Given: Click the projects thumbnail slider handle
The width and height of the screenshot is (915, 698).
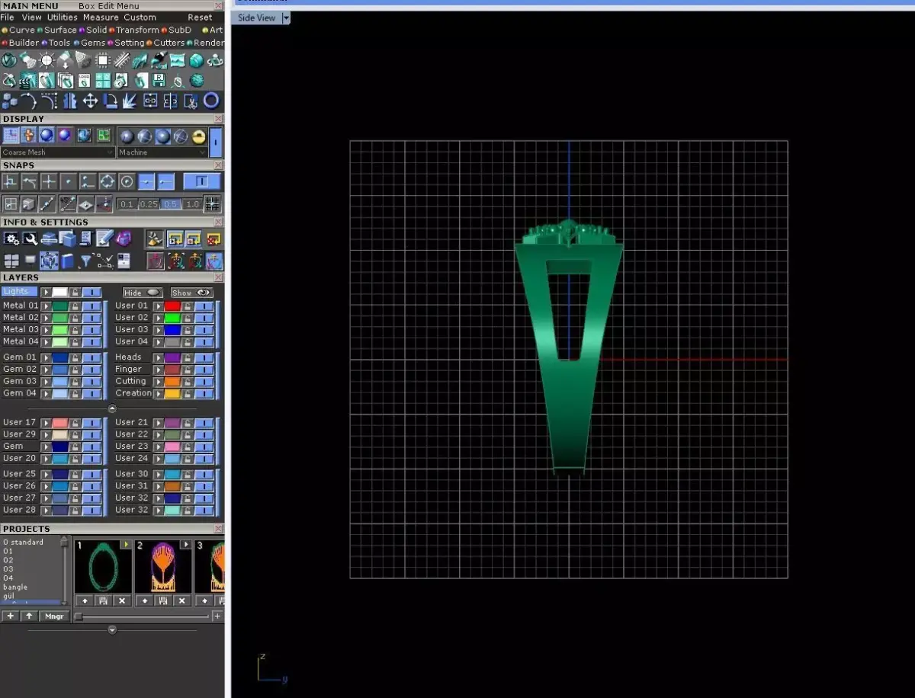Looking at the screenshot, I should (x=78, y=616).
